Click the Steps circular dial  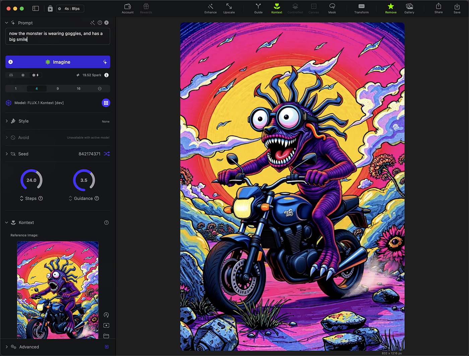(31, 180)
